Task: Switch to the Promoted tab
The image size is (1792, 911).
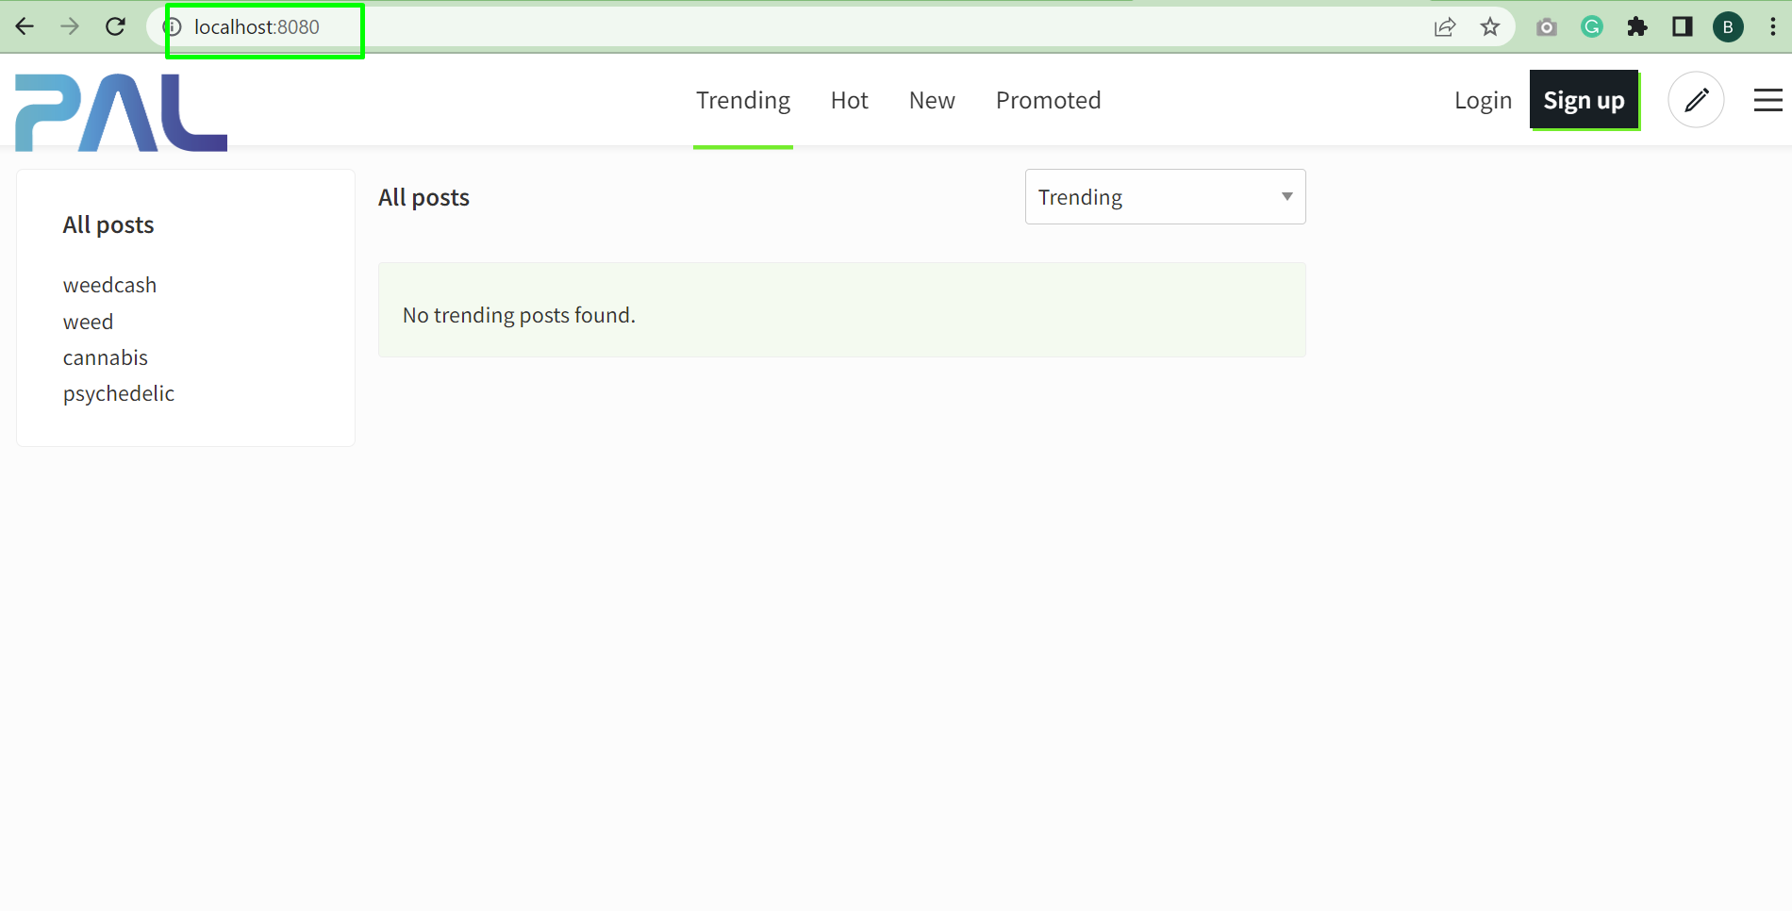Action: click(1049, 101)
